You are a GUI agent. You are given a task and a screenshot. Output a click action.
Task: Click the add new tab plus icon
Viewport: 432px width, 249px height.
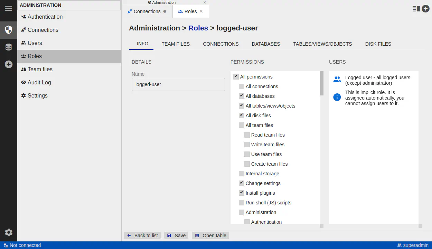(x=425, y=9)
